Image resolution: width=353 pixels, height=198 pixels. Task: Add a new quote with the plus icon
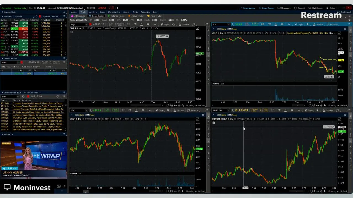(117, 8)
